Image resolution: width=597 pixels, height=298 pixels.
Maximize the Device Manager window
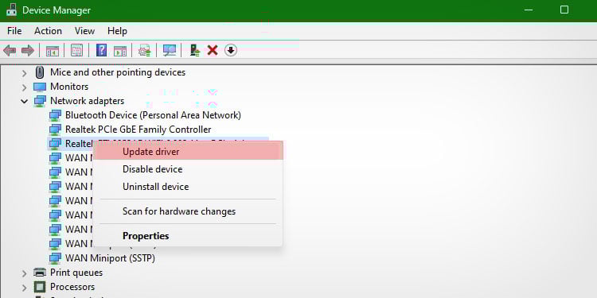click(564, 10)
